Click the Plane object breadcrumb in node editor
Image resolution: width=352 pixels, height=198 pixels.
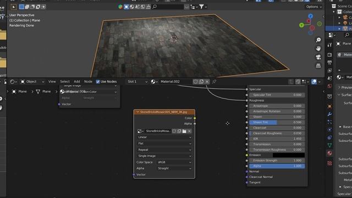20,92
